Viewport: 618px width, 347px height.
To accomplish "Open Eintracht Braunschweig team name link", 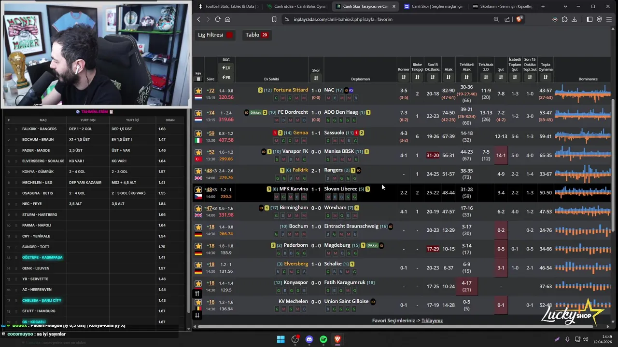I will tap(351, 227).
